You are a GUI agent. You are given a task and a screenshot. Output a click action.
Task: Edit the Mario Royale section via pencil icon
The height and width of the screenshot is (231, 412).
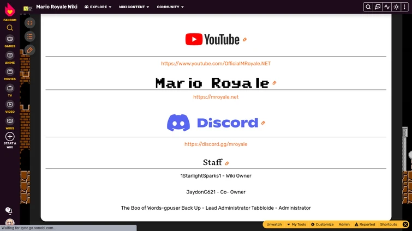click(274, 83)
